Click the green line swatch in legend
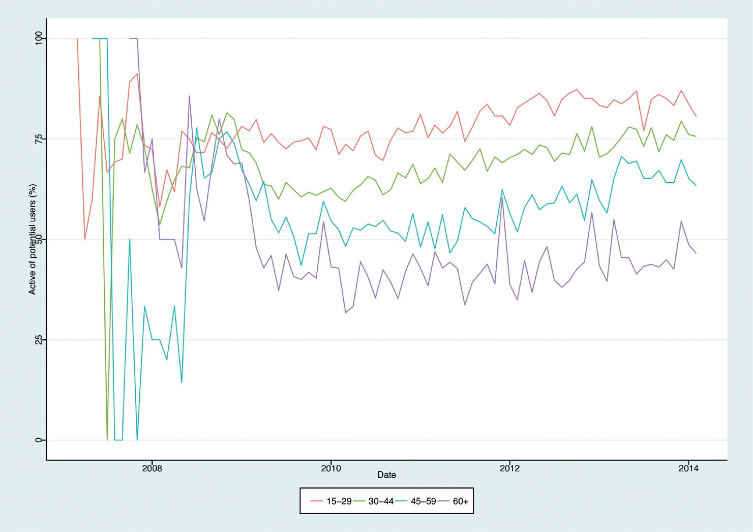Screen dimensions: 753x532 click(359, 501)
